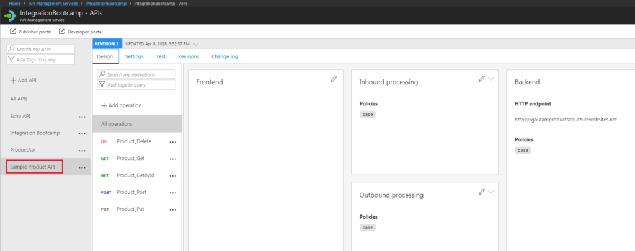This screenshot has height=251, width=635.
Task: Go to API Management services breadcrumb
Action: click(53, 3)
